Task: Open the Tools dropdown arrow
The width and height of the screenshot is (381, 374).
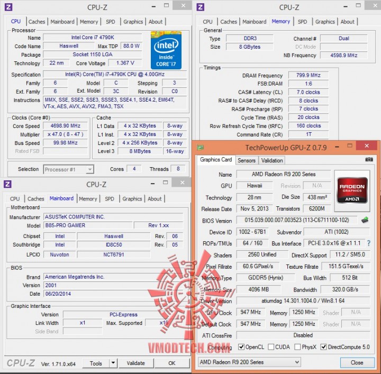Action: (113, 363)
